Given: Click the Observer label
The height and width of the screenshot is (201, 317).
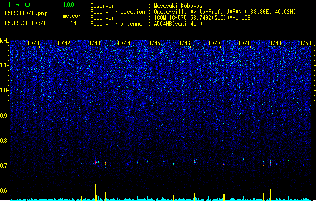Looking at the screenshot, I should click(x=102, y=6).
